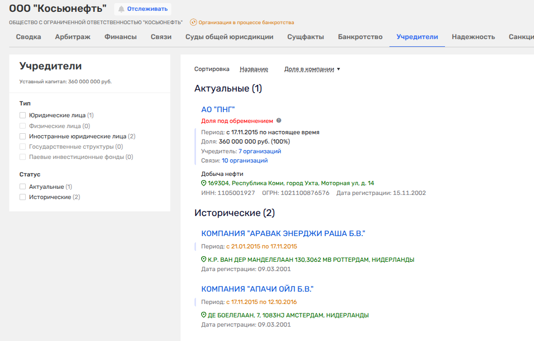Check the Юридические лица checkbox
The height and width of the screenshot is (341, 534).
23,116
